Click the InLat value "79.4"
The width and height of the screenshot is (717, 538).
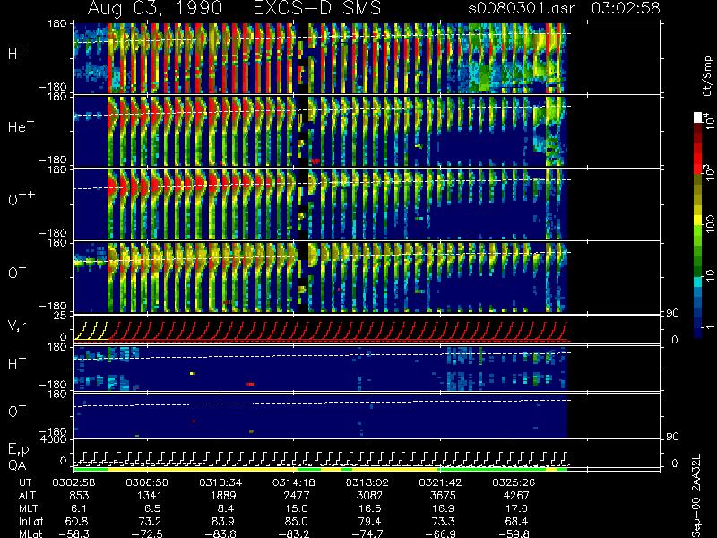coord(370,522)
